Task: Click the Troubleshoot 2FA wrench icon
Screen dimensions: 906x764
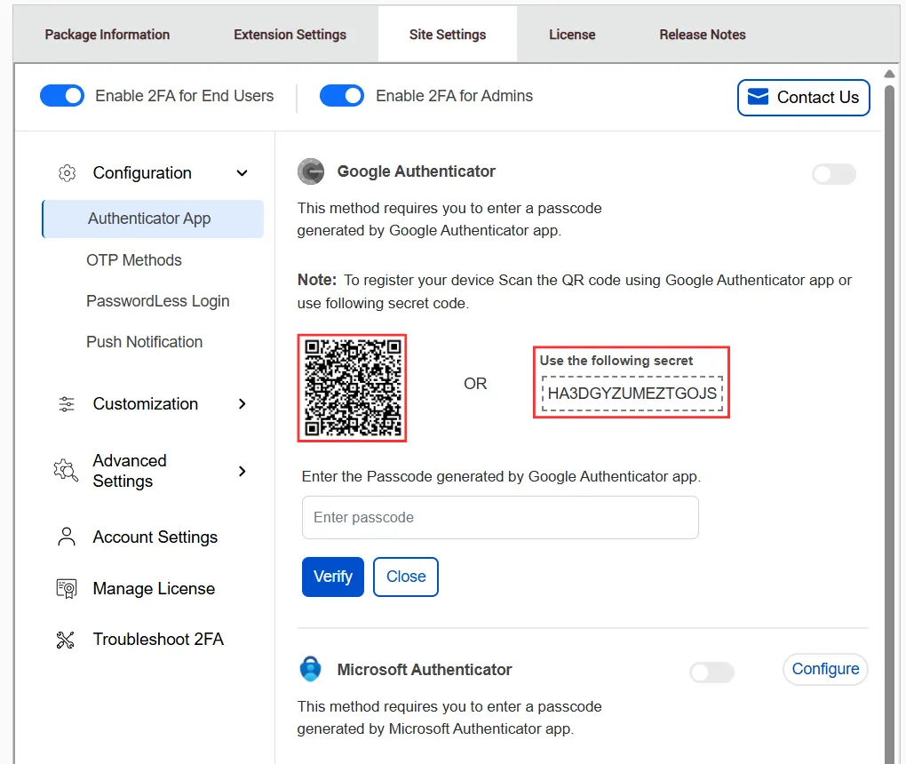Action: tap(65, 639)
